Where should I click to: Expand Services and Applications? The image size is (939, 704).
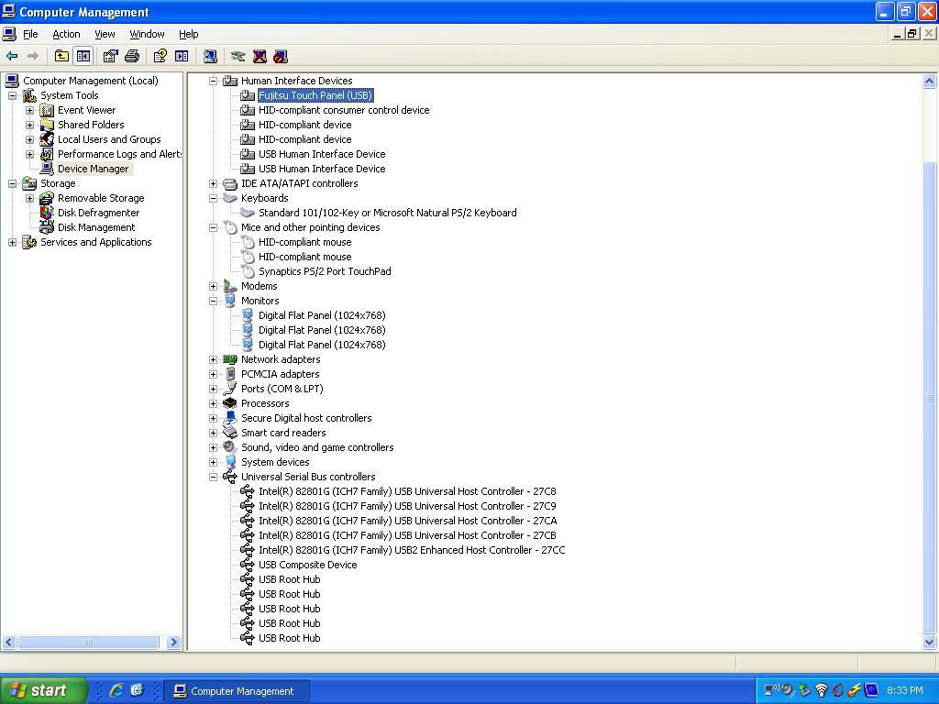click(12, 242)
